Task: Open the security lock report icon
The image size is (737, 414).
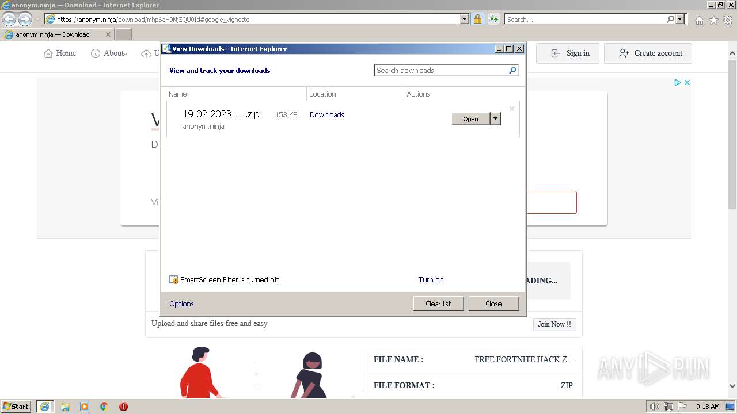Action: tap(477, 20)
